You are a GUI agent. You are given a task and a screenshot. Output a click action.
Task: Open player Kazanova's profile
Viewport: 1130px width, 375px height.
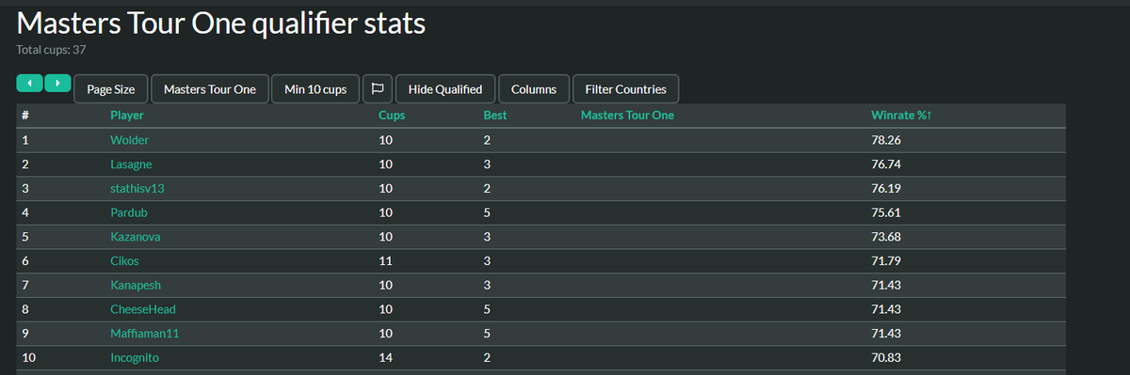click(135, 237)
